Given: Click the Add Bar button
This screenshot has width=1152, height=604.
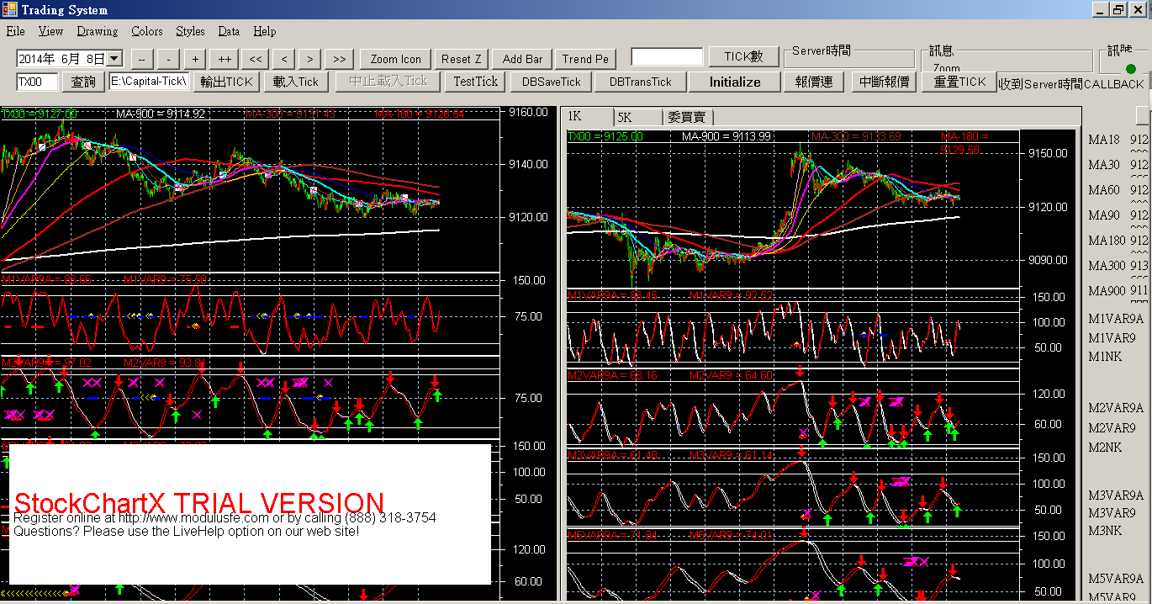Looking at the screenshot, I should pyautogui.click(x=522, y=59).
